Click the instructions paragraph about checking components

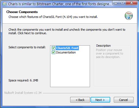coord(67,31)
